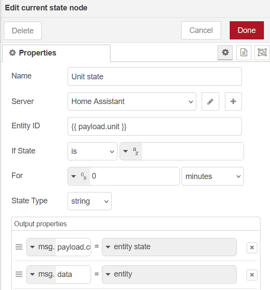
Task: Open the If State 'is' comparator dropdown
Action: pos(92,151)
